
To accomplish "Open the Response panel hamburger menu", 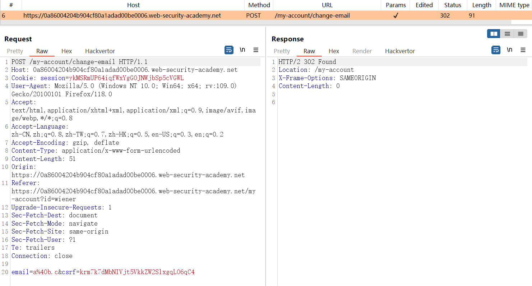I will click(x=523, y=50).
